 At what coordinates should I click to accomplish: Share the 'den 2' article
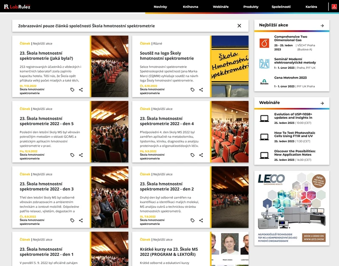(201, 220)
